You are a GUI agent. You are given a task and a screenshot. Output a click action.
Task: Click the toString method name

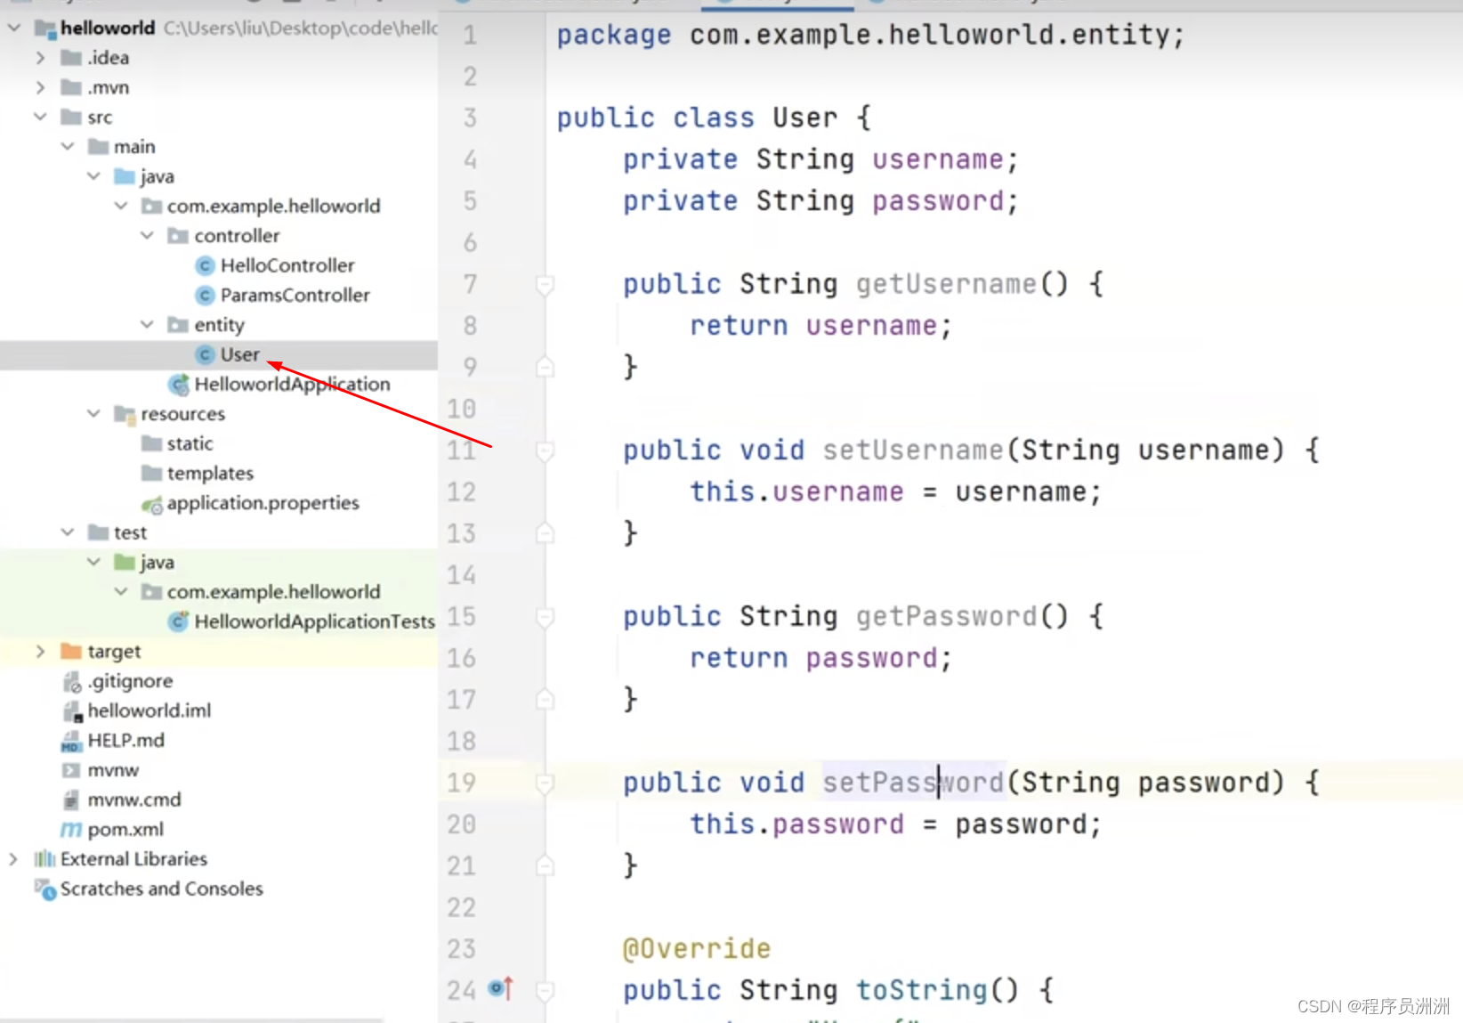[921, 989]
